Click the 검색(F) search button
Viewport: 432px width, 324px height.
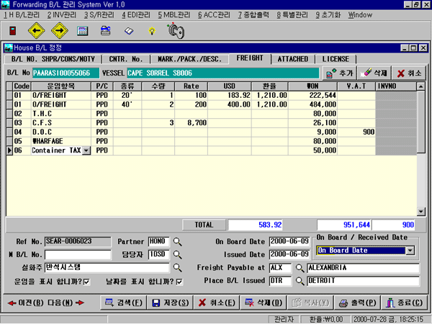tap(123, 303)
